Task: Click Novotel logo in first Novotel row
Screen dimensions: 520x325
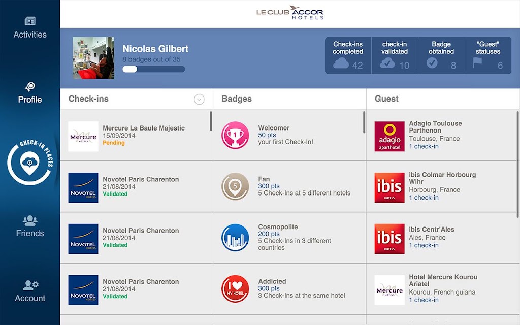Action: [x=83, y=187]
